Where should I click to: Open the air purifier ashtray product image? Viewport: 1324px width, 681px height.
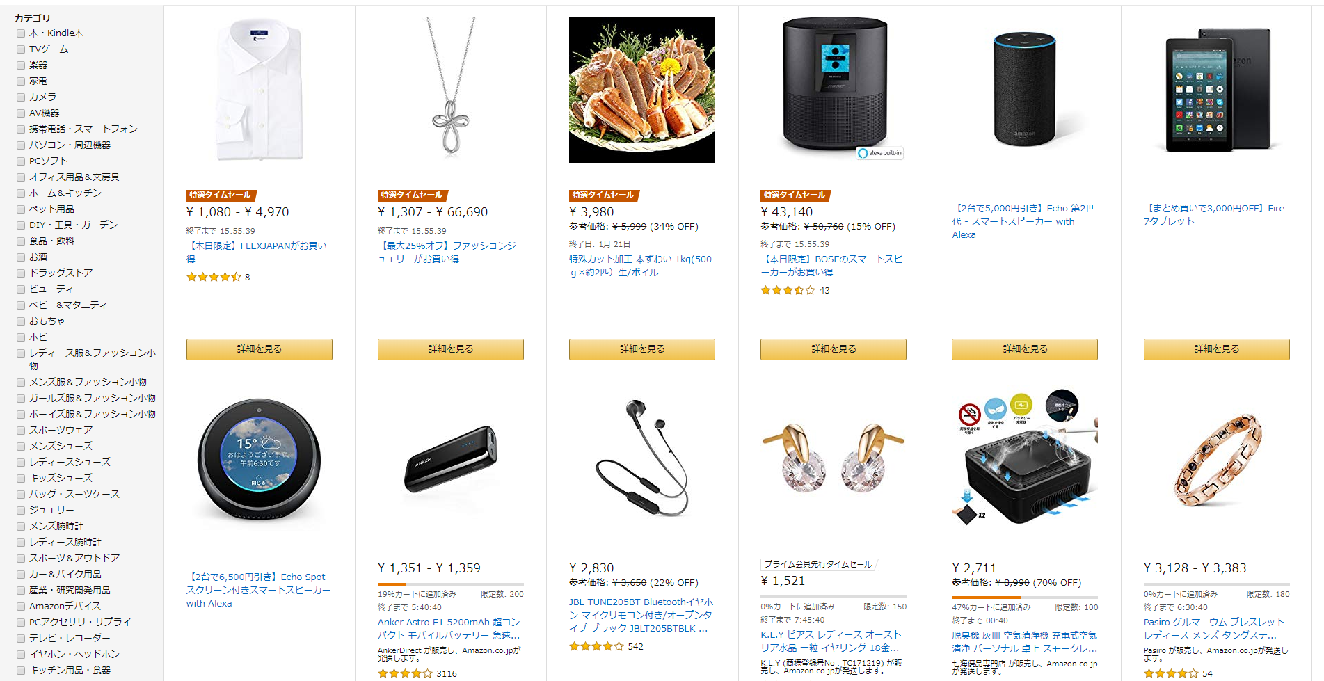tap(1025, 460)
